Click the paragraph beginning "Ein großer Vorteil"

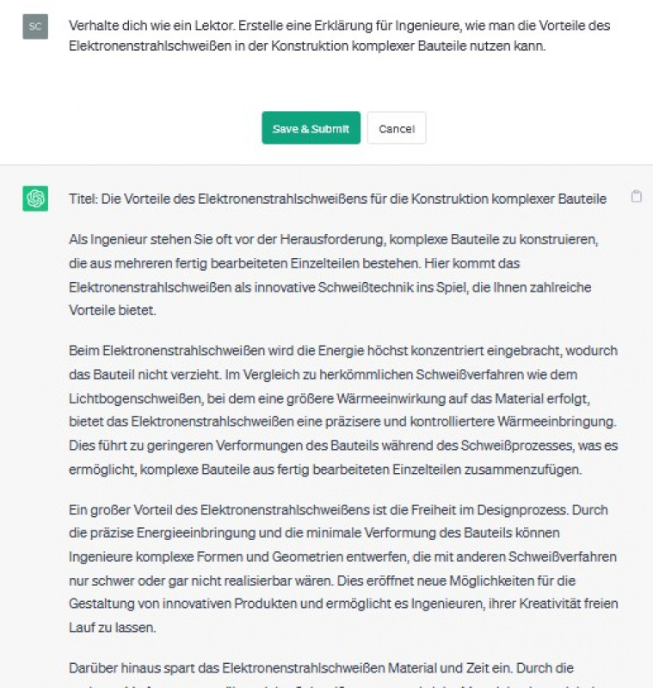(342, 568)
